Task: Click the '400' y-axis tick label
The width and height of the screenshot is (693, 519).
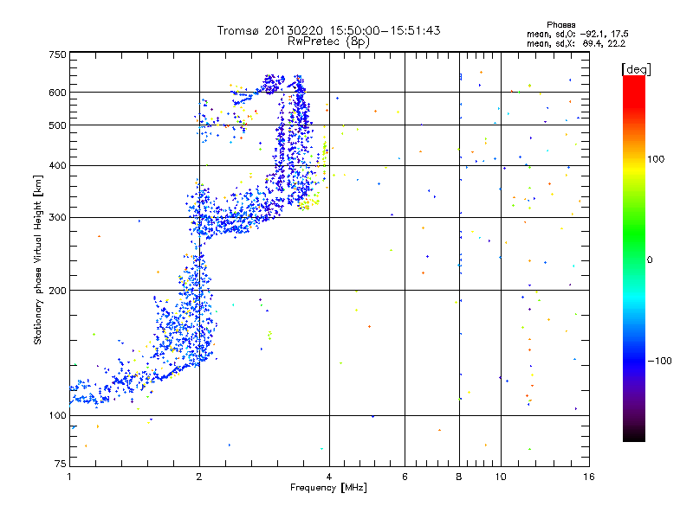Action: tap(57, 165)
